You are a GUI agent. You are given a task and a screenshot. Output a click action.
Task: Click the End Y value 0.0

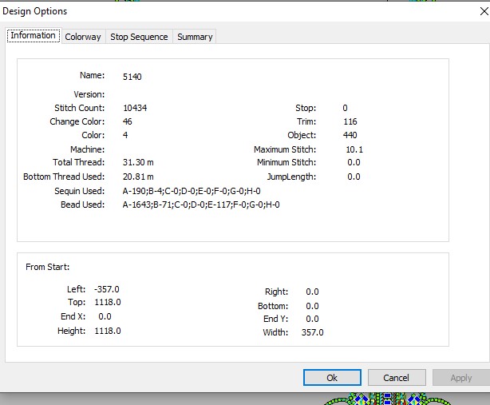click(312, 319)
